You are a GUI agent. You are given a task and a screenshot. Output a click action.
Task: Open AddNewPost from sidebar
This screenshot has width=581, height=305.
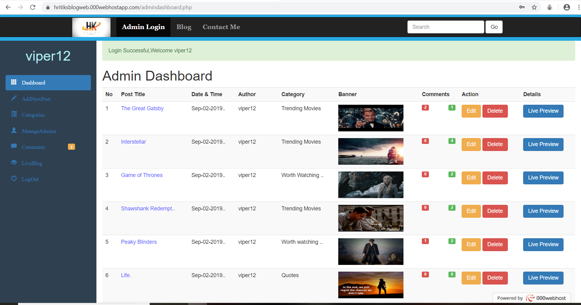pos(48,99)
